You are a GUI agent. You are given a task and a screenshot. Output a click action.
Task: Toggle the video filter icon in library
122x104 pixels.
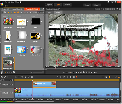(8, 12)
